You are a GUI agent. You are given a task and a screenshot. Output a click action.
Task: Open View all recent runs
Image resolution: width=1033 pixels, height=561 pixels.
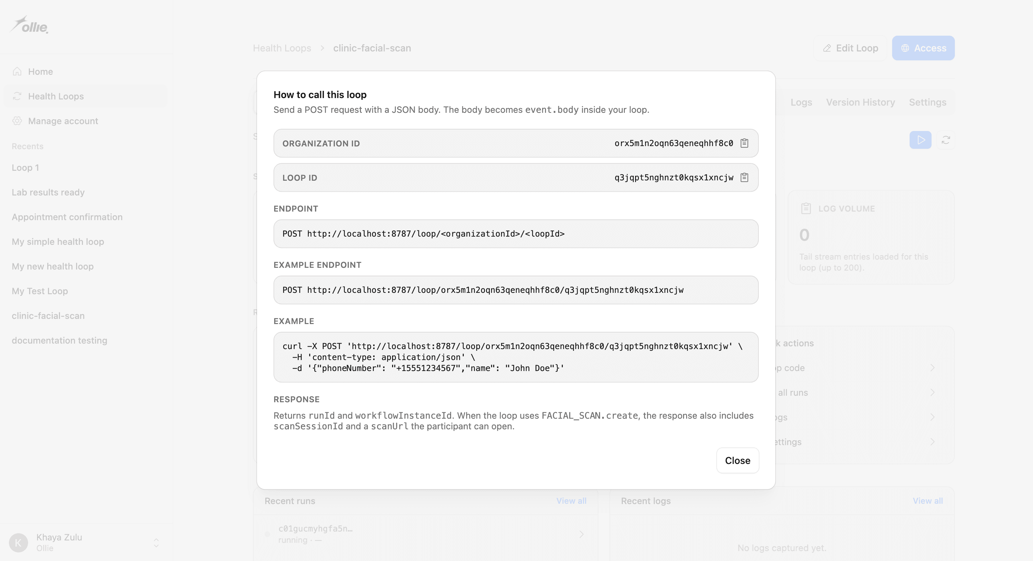[571, 501]
